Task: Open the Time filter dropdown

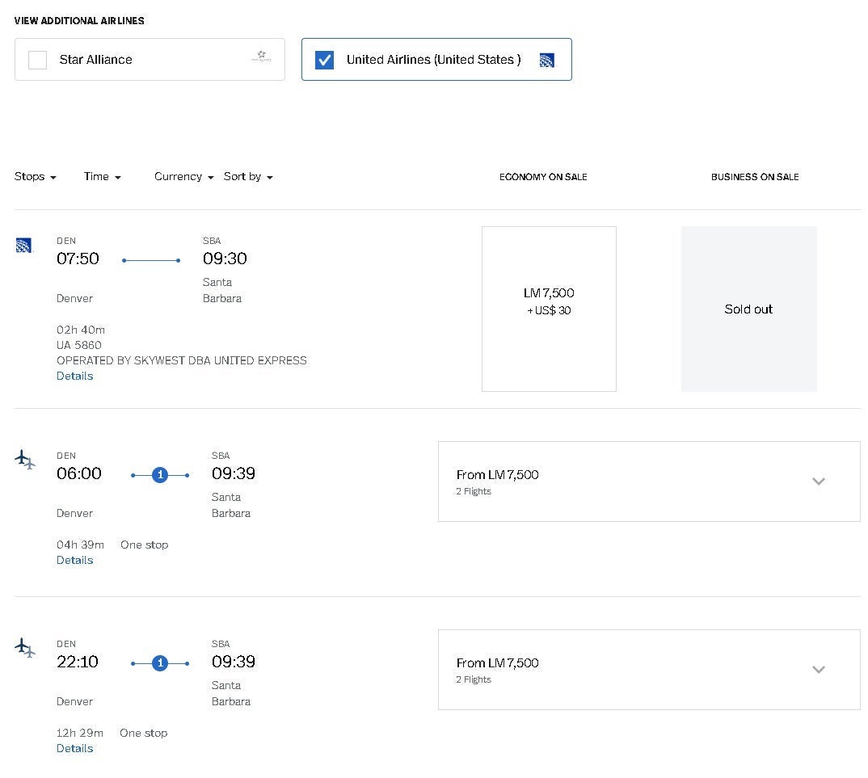Action: tap(102, 177)
